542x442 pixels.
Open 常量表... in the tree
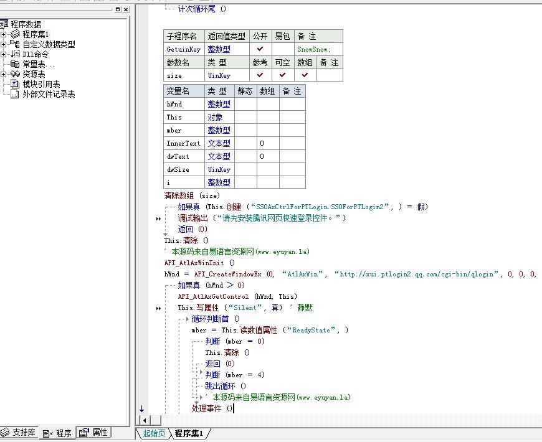point(39,64)
